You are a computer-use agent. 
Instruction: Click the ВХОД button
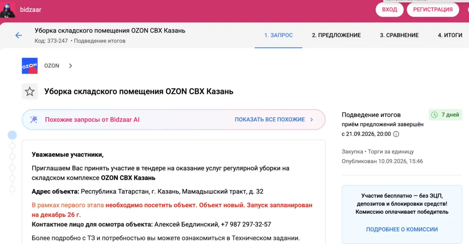(389, 10)
